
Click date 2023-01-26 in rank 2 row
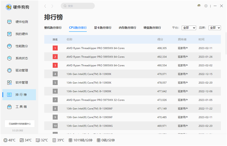tap(205, 57)
